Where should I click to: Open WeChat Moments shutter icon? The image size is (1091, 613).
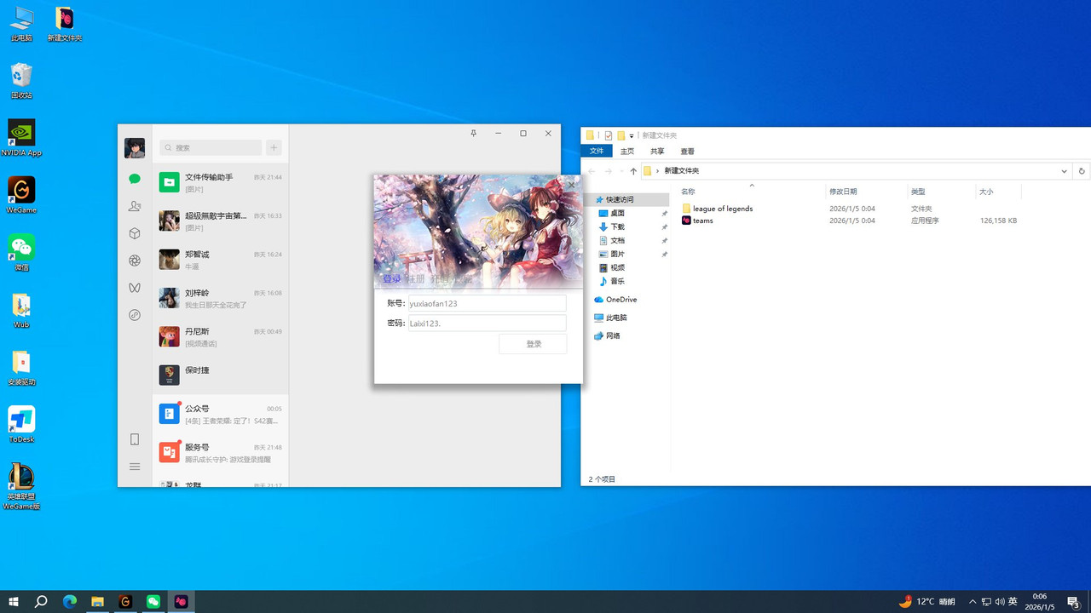tap(135, 261)
